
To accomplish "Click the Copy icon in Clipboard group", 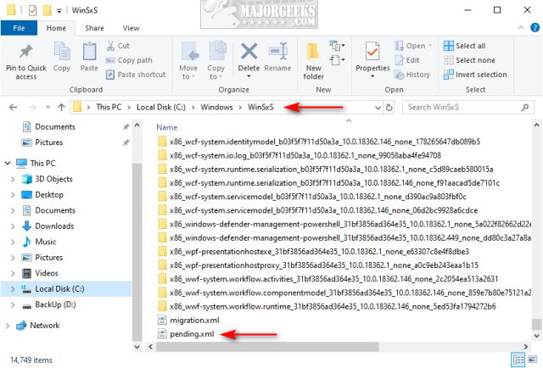I will [x=62, y=52].
